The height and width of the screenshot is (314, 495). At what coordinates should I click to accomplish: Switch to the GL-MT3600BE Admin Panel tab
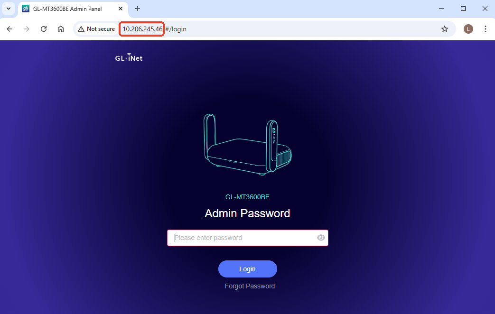71,9
